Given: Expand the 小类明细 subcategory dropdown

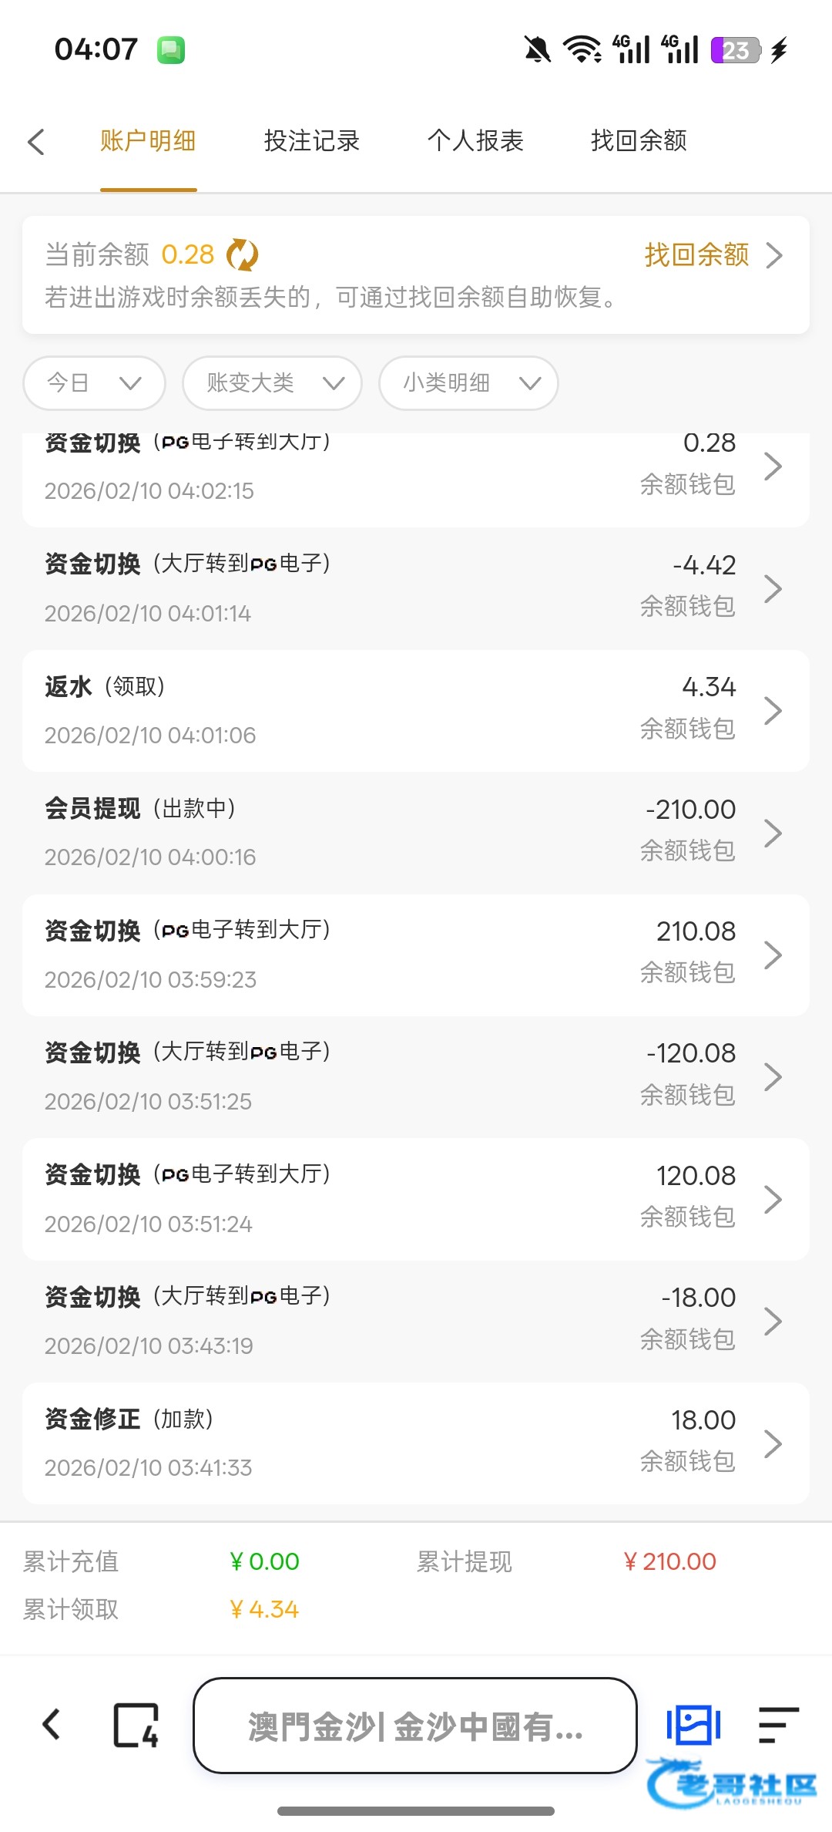Looking at the screenshot, I should (x=468, y=383).
